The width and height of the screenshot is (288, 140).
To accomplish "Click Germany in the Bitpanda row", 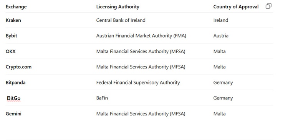I will point(223,83).
